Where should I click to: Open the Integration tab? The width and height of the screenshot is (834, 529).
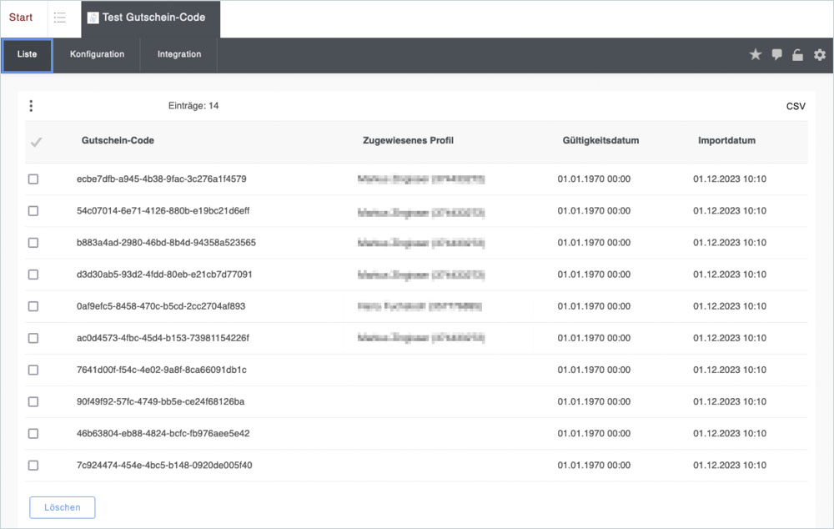pyautogui.click(x=179, y=54)
